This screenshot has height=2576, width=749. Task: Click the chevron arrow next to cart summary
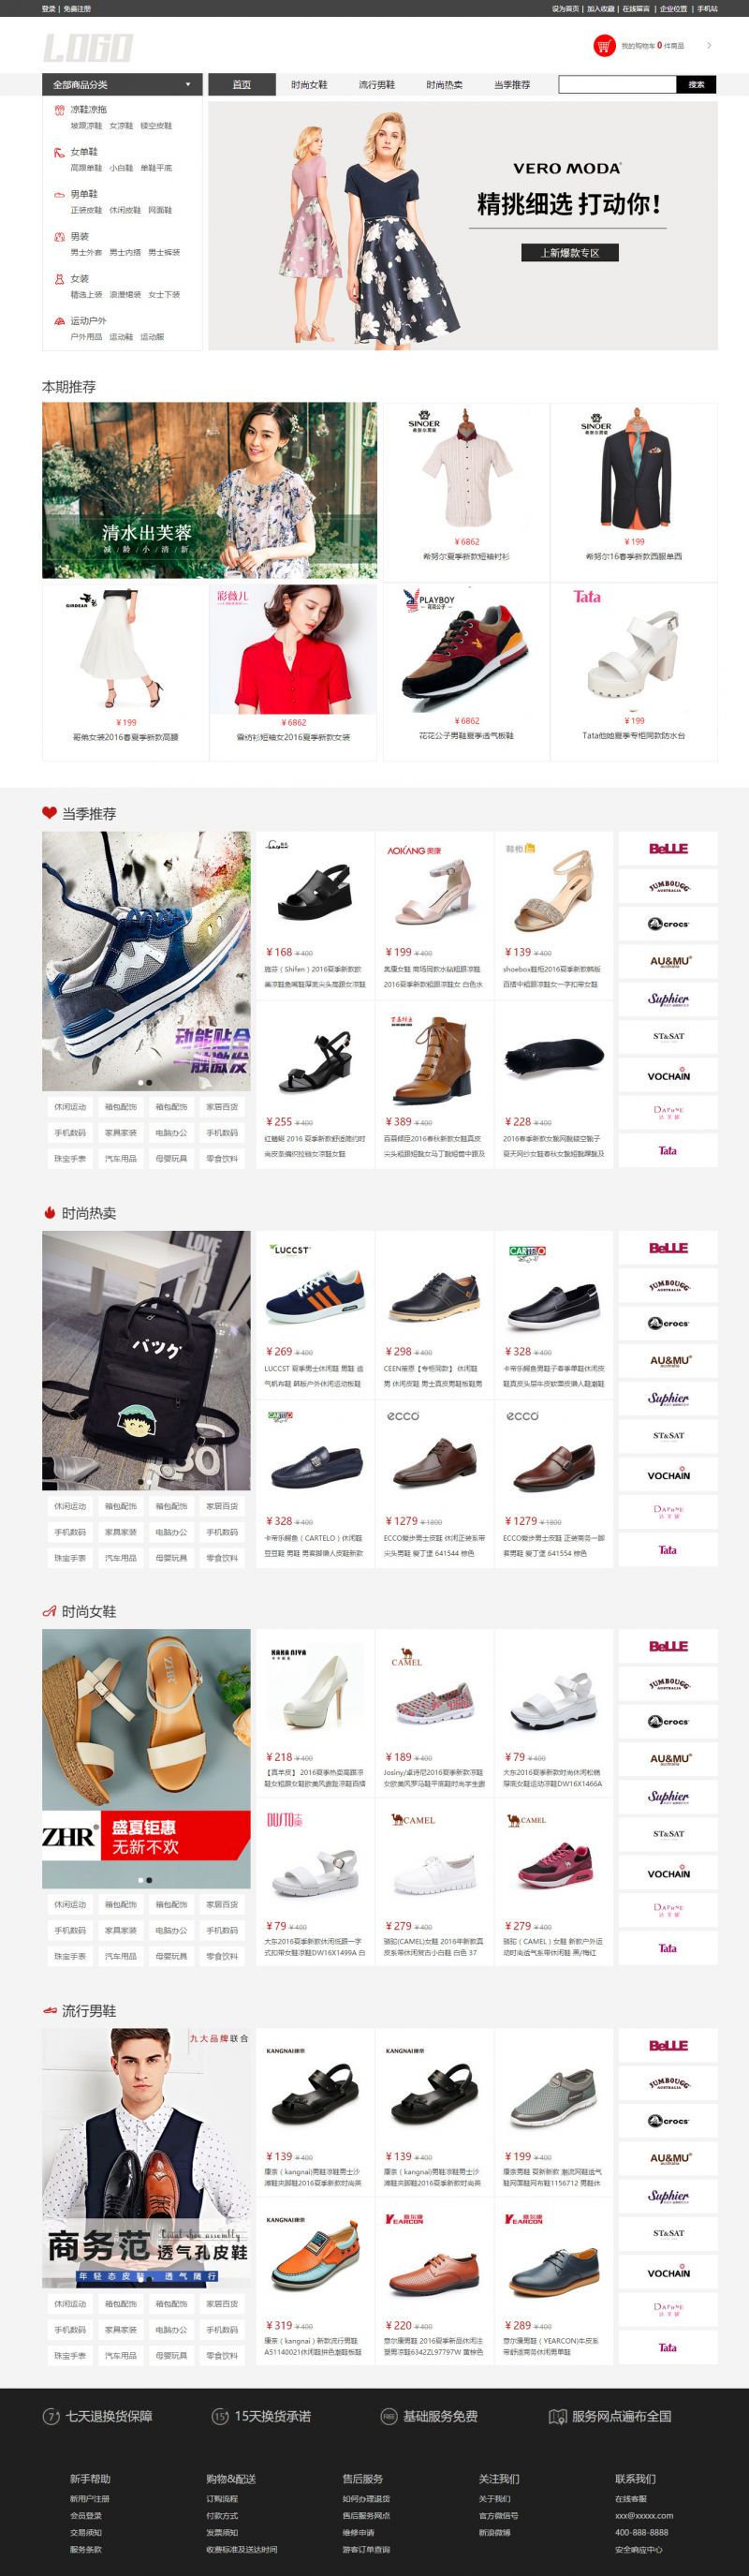pyautogui.click(x=709, y=45)
